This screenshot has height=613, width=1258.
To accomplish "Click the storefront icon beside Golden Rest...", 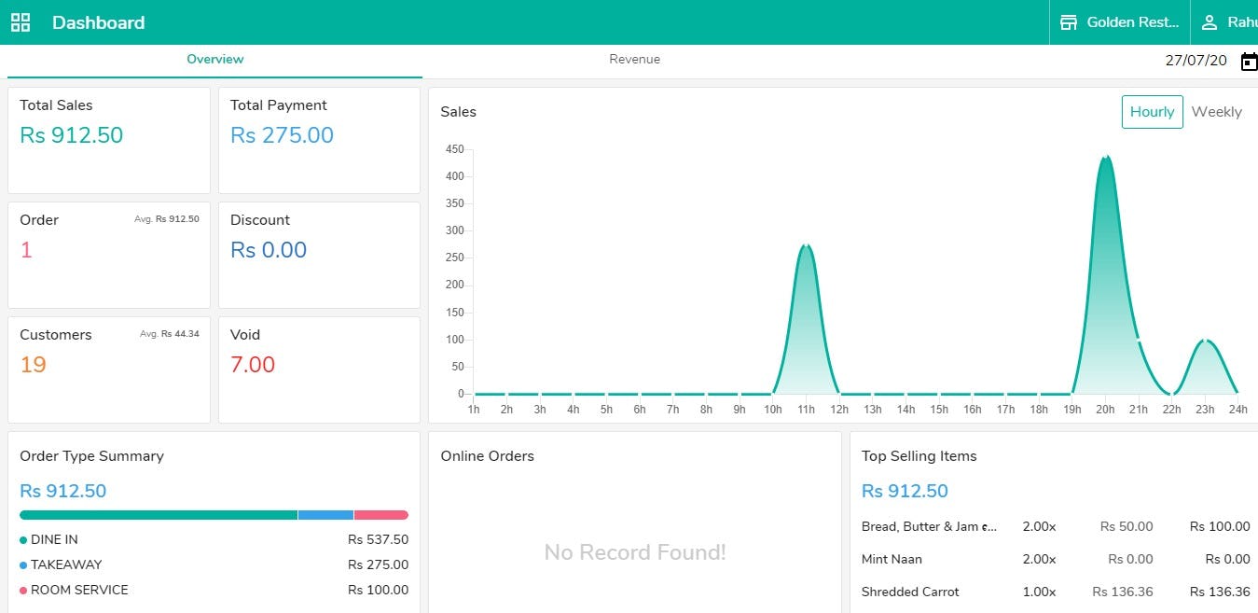I will point(1069,21).
